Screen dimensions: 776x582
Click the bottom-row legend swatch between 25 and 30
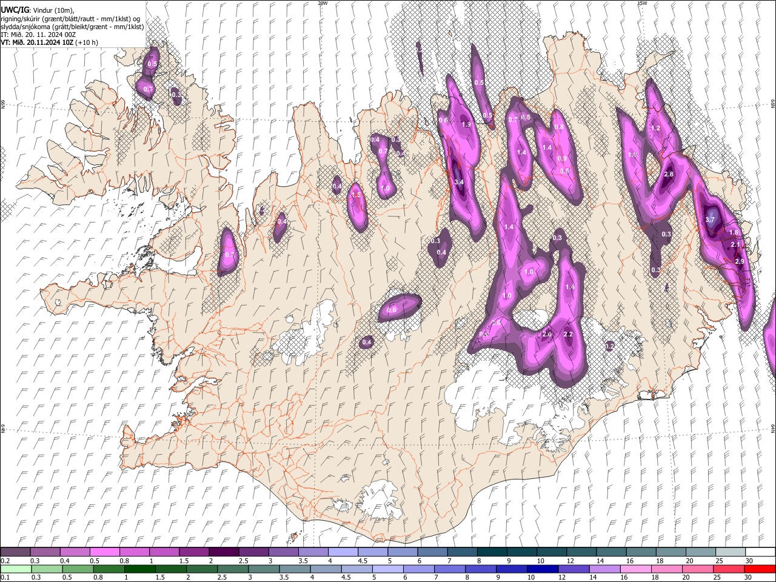(x=727, y=569)
